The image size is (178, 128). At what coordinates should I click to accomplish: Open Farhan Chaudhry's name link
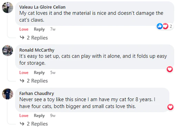36,94
